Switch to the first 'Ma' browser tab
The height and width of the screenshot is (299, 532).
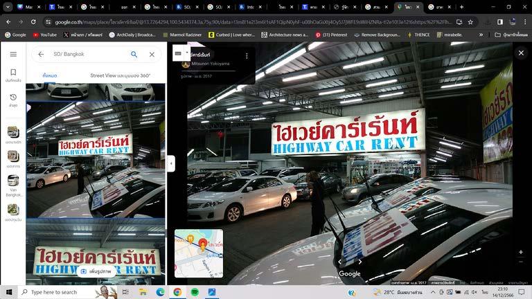(26, 7)
